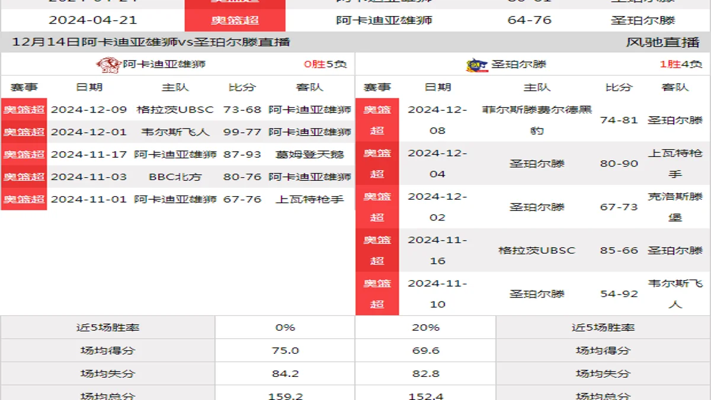This screenshot has height=400, width=711.
Task: Click score 67-73
Action: pos(619,207)
